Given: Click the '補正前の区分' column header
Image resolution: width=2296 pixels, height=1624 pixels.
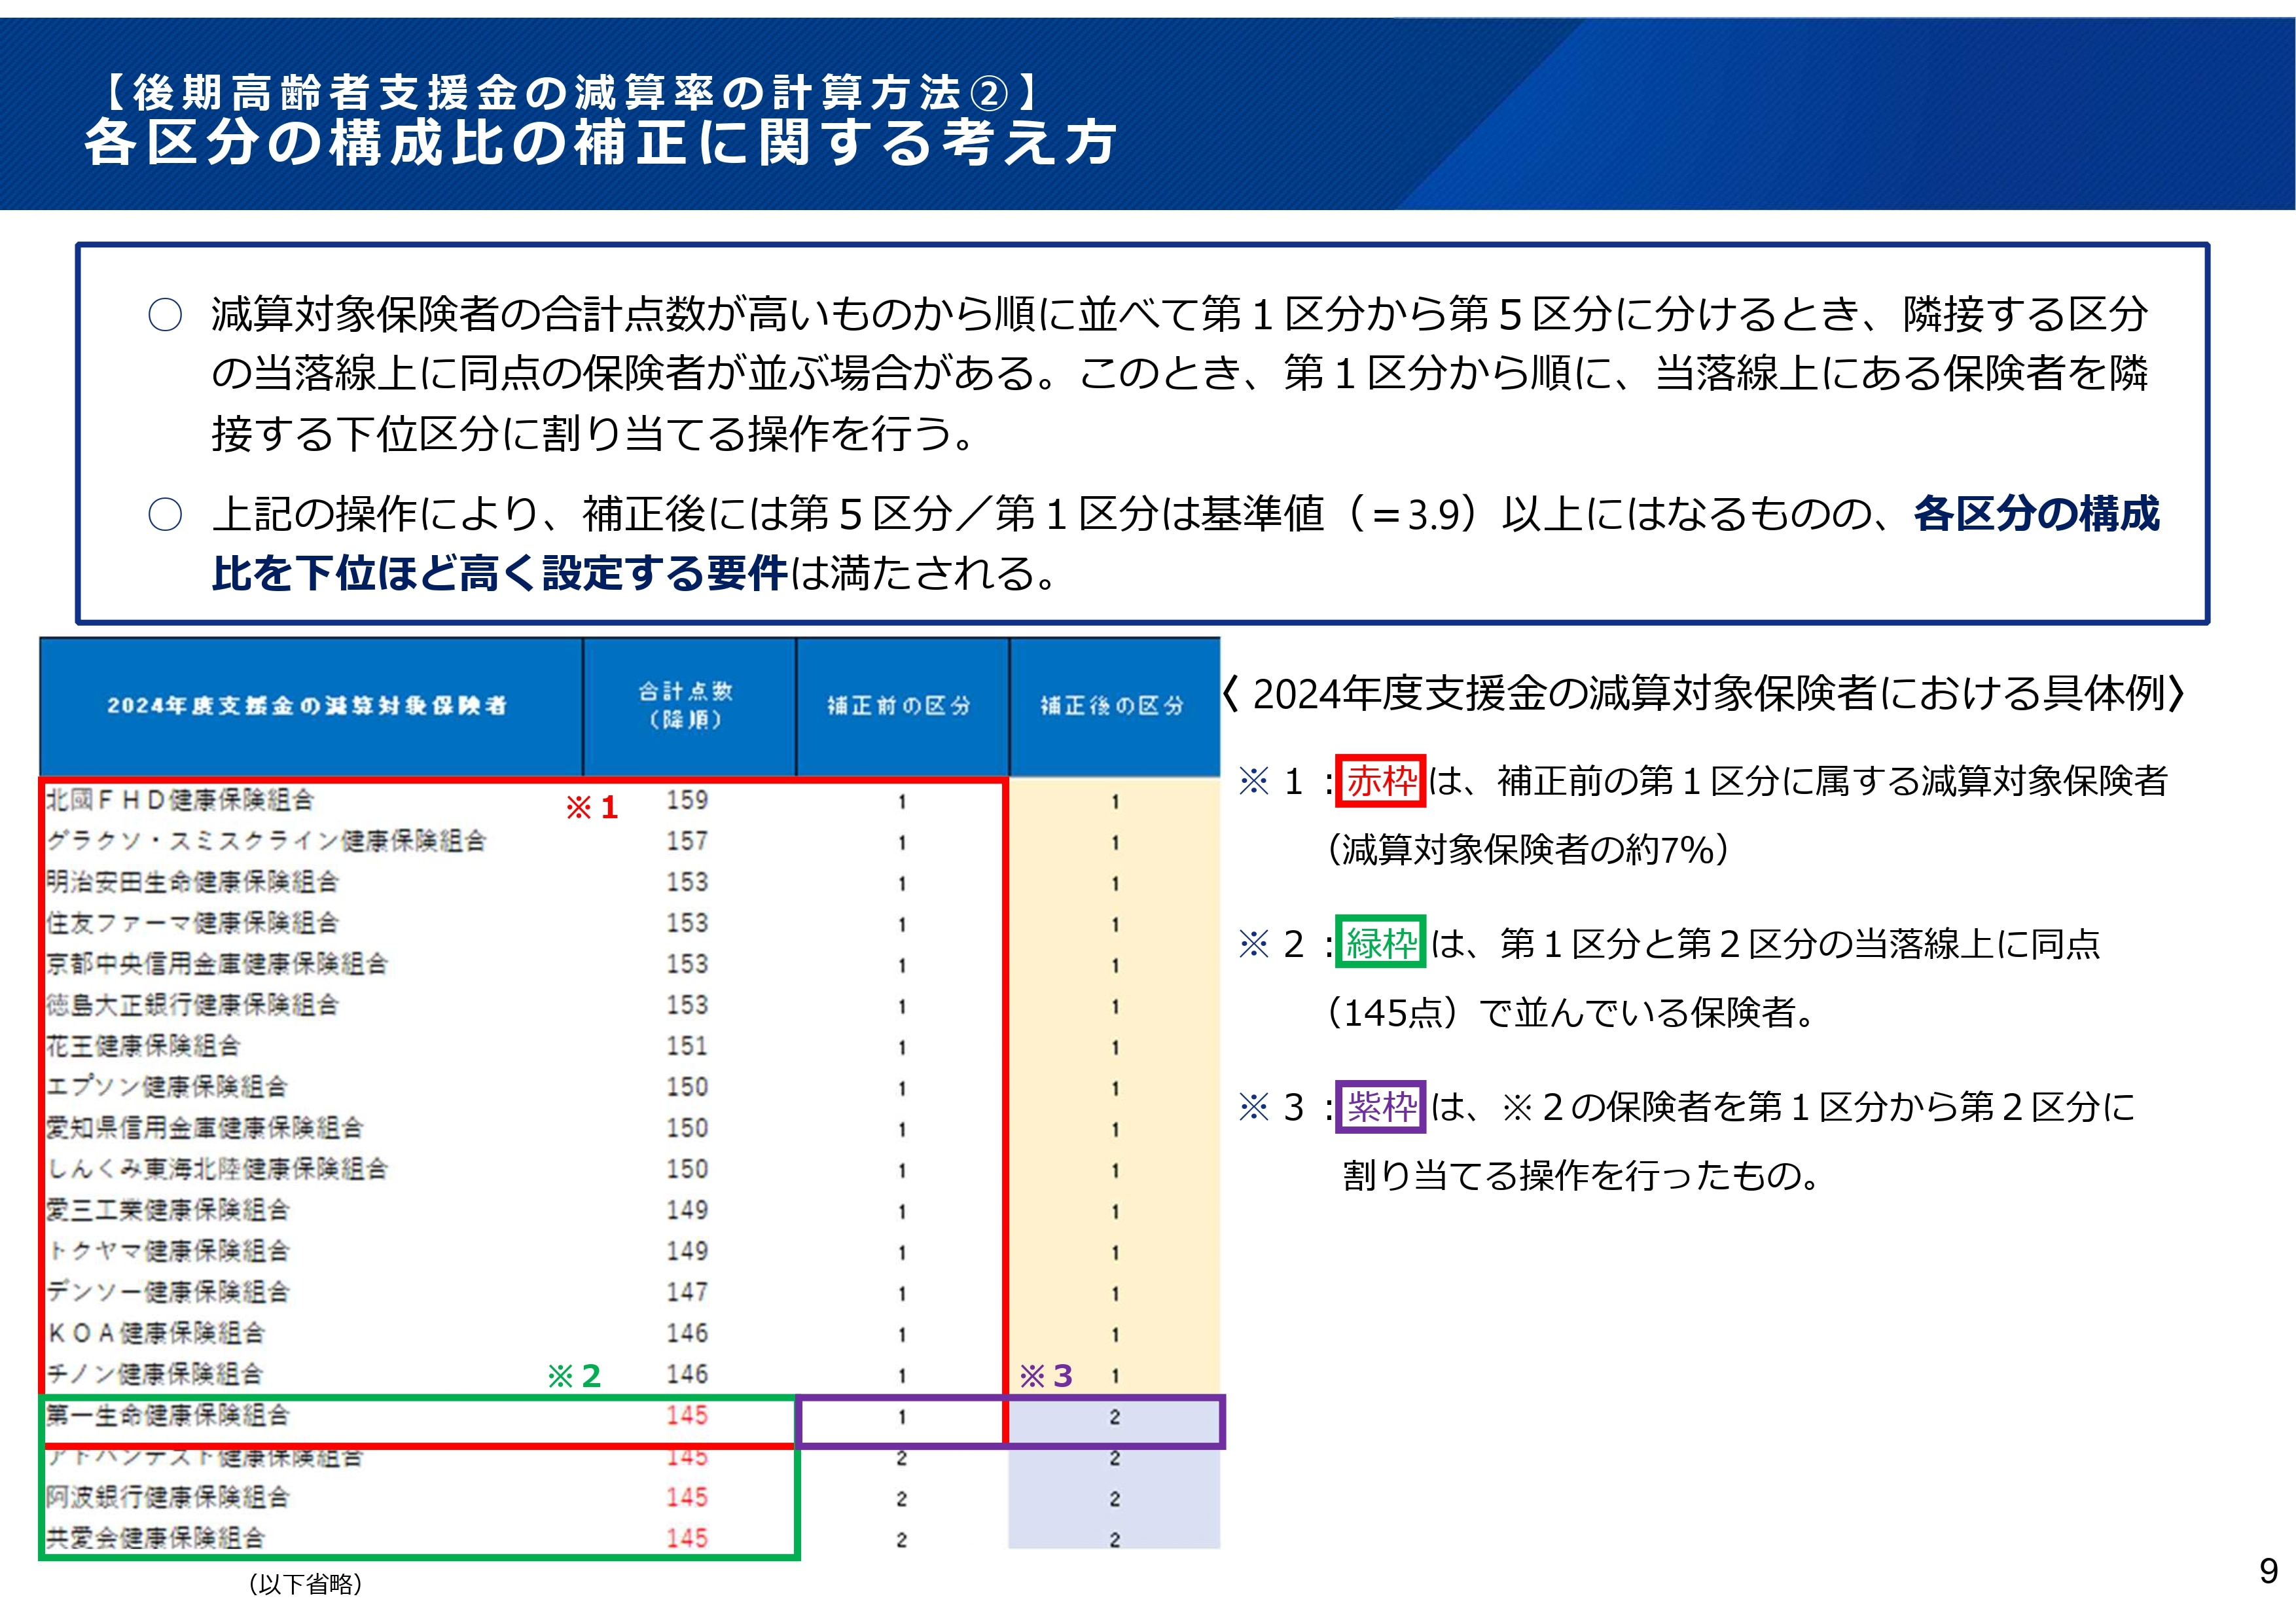Looking at the screenshot, I should [900, 706].
